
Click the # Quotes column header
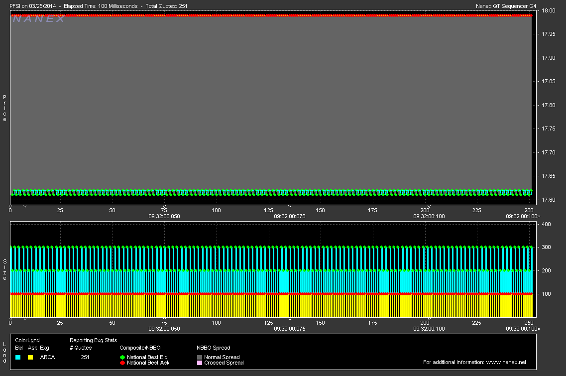coord(81,348)
